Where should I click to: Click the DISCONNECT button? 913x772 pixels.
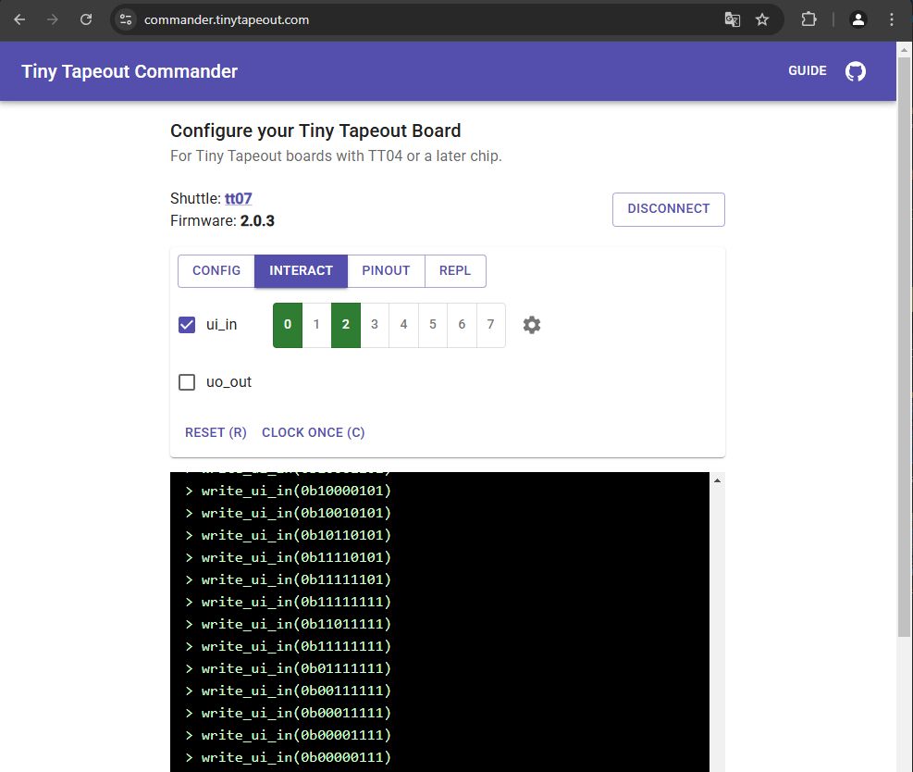pos(668,209)
